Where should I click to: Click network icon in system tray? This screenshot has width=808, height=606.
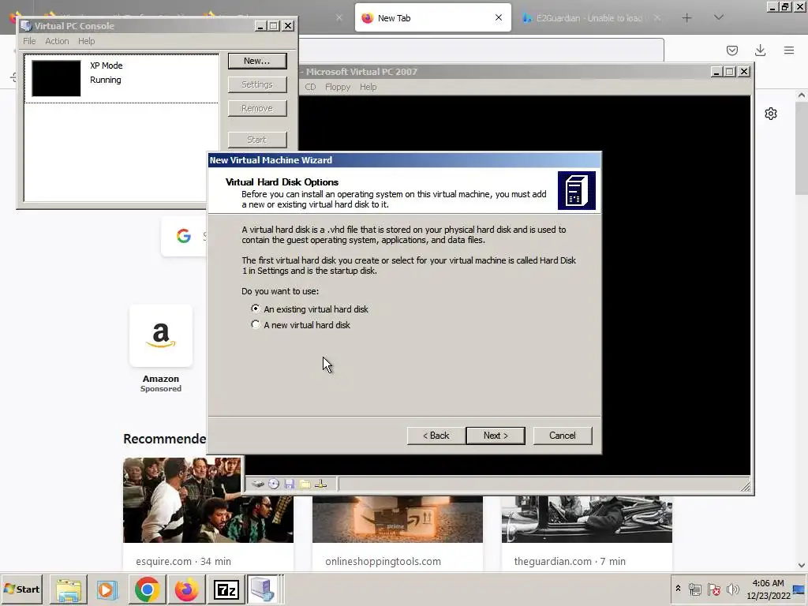[694, 589]
